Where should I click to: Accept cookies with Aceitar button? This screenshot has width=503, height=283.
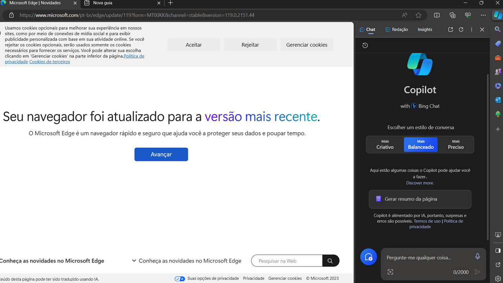coord(194,45)
